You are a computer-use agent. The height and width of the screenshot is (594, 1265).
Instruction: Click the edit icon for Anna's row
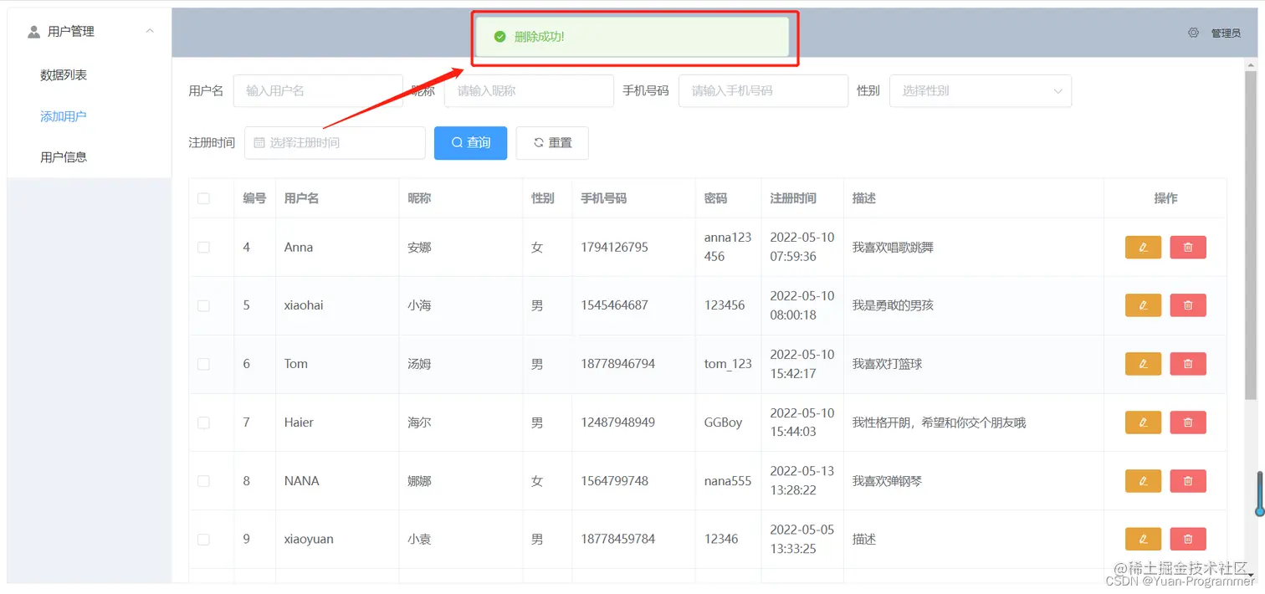[1143, 247]
